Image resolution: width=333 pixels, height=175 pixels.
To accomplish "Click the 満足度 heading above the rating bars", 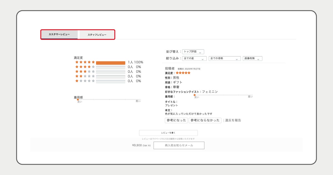I will tap(78, 58).
